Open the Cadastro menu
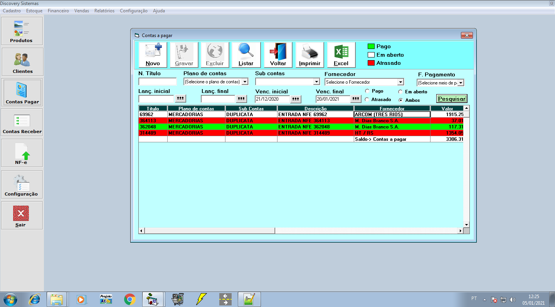The height and width of the screenshot is (307, 555). tap(12, 11)
